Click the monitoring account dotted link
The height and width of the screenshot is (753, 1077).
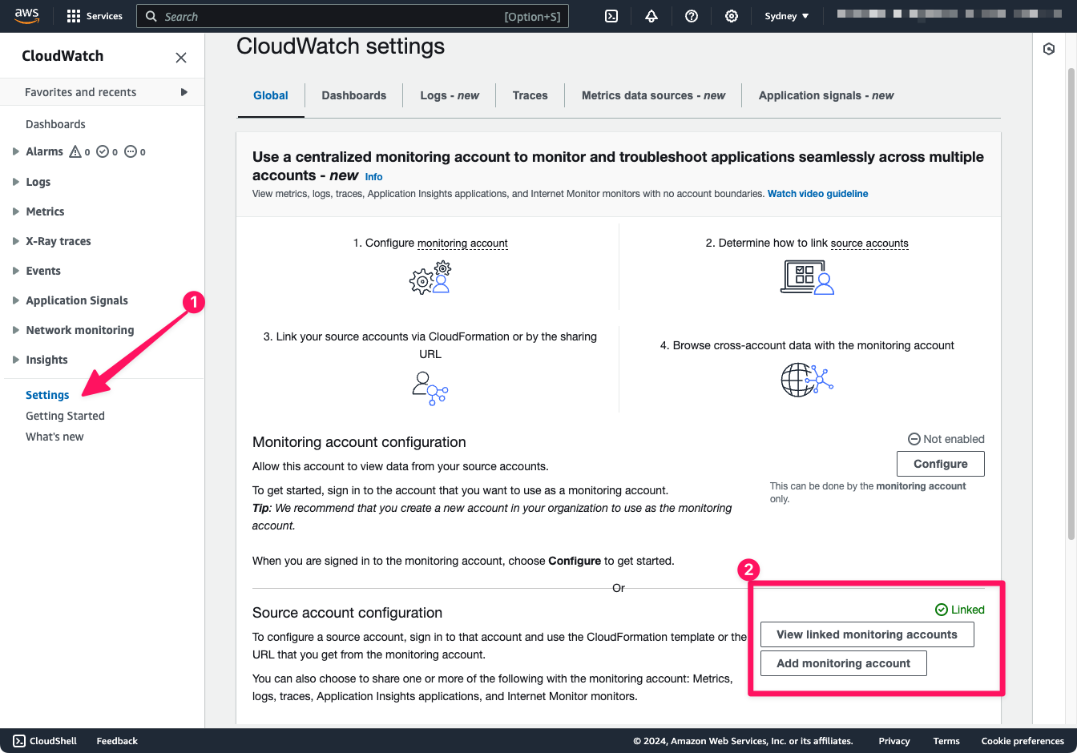pos(462,244)
